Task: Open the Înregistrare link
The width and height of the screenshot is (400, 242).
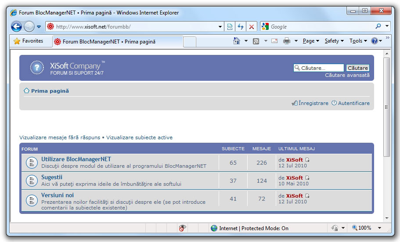Action: point(313,103)
